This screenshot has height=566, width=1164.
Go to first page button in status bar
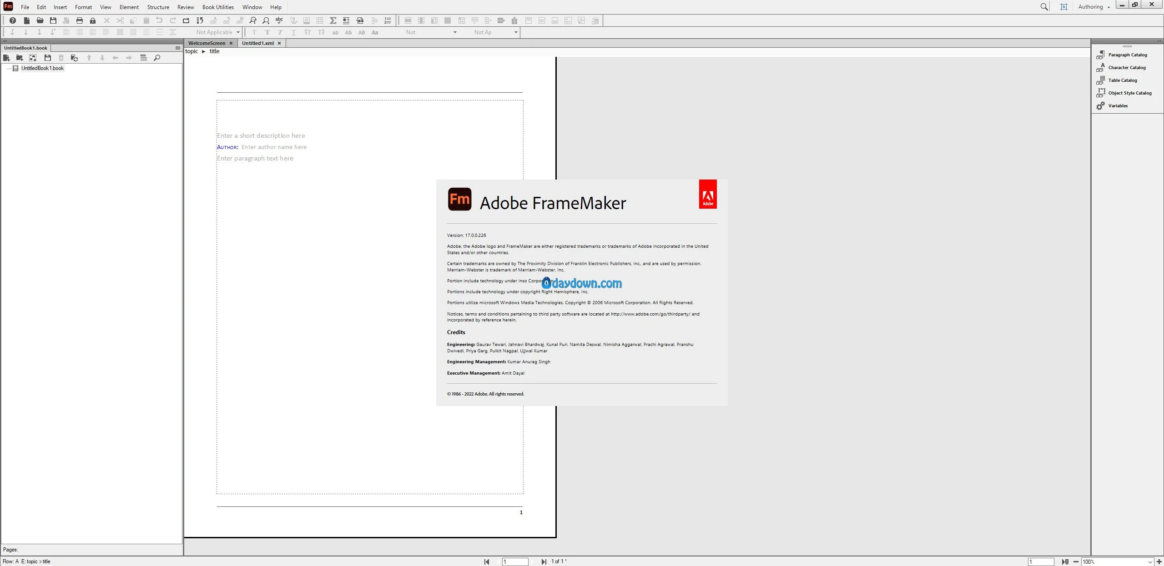[487, 562]
